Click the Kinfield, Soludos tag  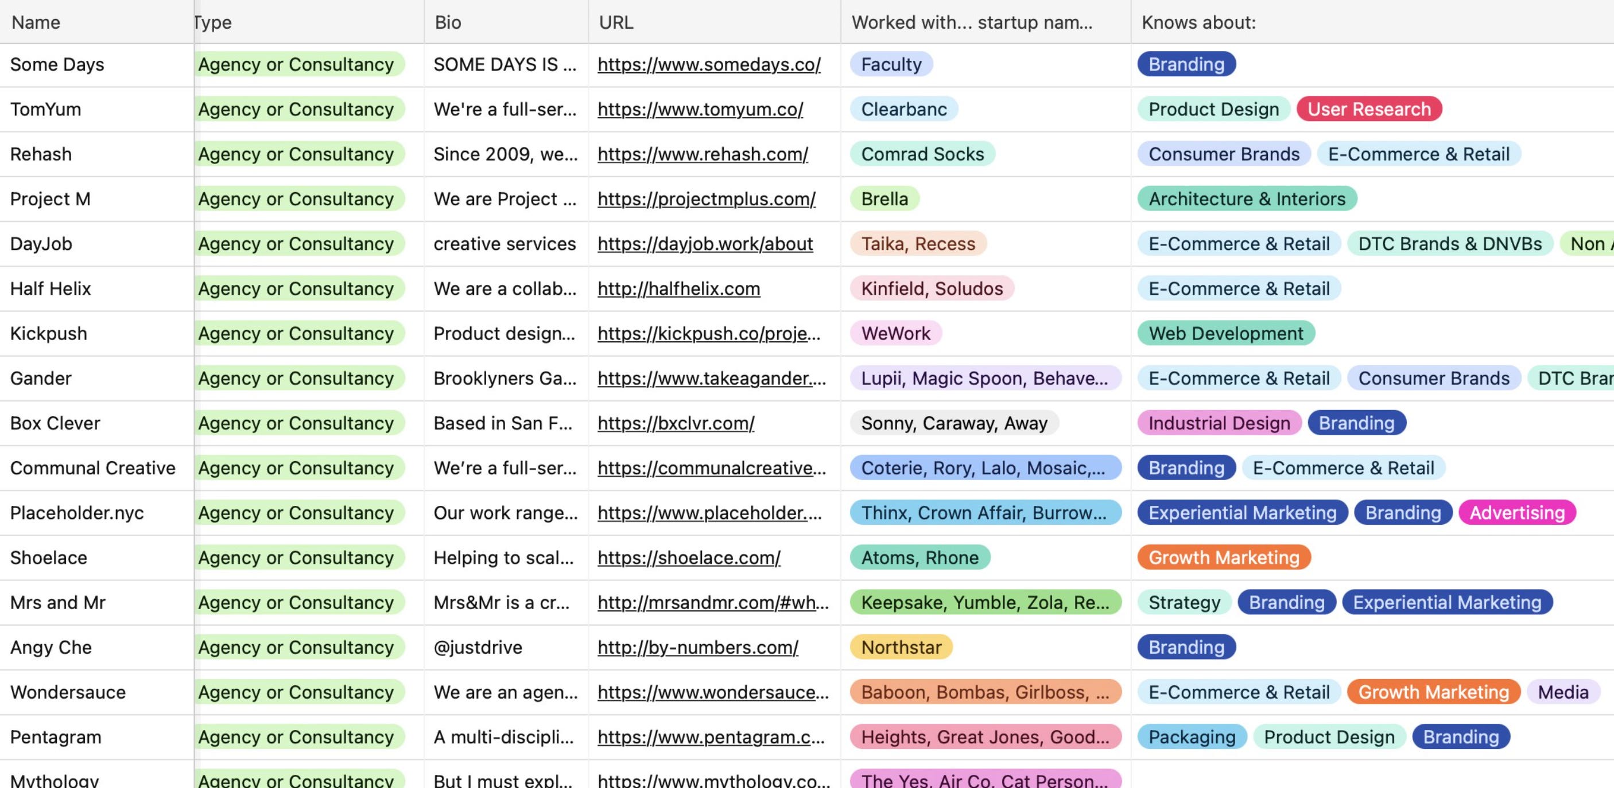tap(932, 288)
